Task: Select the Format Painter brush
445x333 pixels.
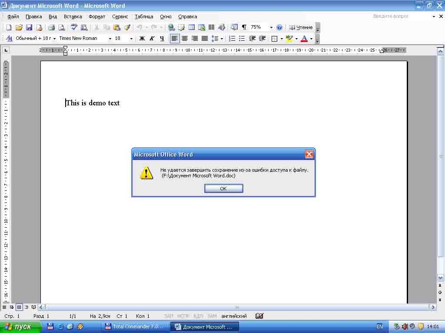Action: 127,27
